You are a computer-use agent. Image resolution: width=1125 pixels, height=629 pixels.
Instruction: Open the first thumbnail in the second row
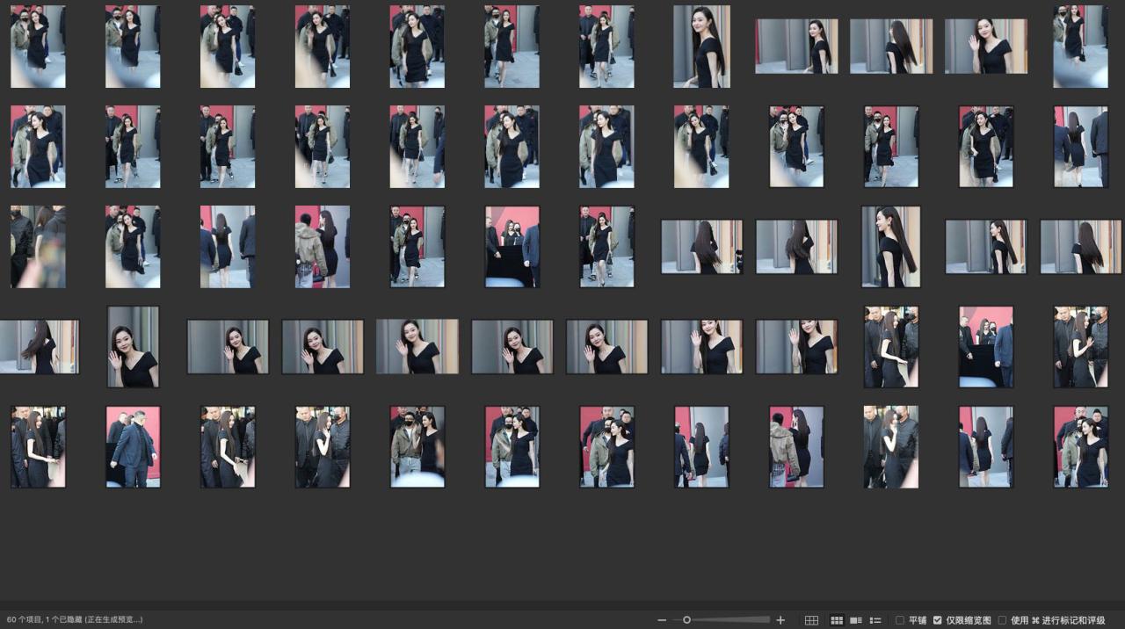click(38, 147)
